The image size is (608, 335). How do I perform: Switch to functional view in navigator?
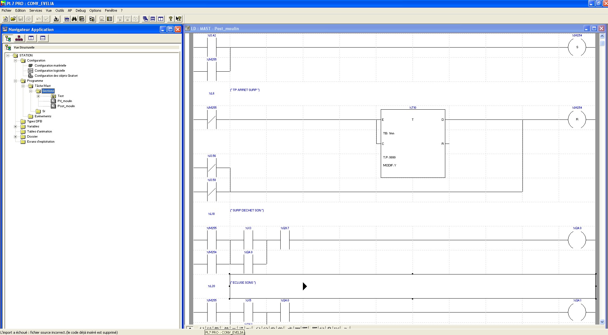[19, 38]
